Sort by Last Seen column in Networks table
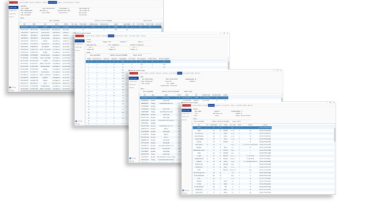 coord(265,125)
